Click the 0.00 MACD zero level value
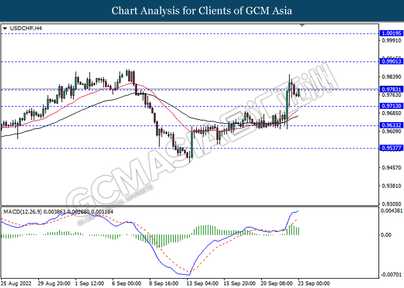 tap(386, 235)
